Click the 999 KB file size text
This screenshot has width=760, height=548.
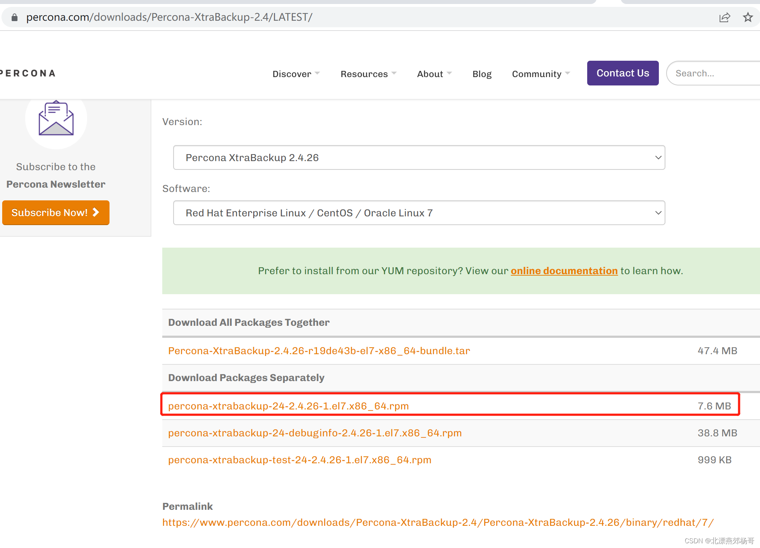click(715, 460)
